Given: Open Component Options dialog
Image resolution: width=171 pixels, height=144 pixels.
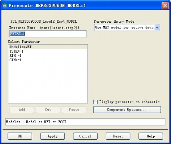Looking at the screenshot, I should [127, 109].
